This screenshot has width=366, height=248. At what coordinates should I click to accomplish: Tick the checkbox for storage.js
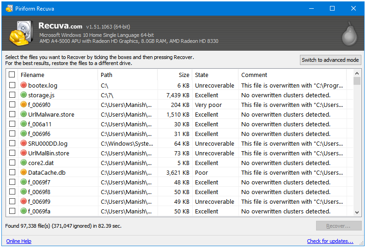[12, 95]
